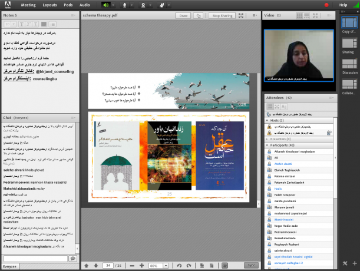Image resolution: width=360 pixels, height=271 pixels.
Task: Select the Everyone chat tab
Action: [10, 266]
